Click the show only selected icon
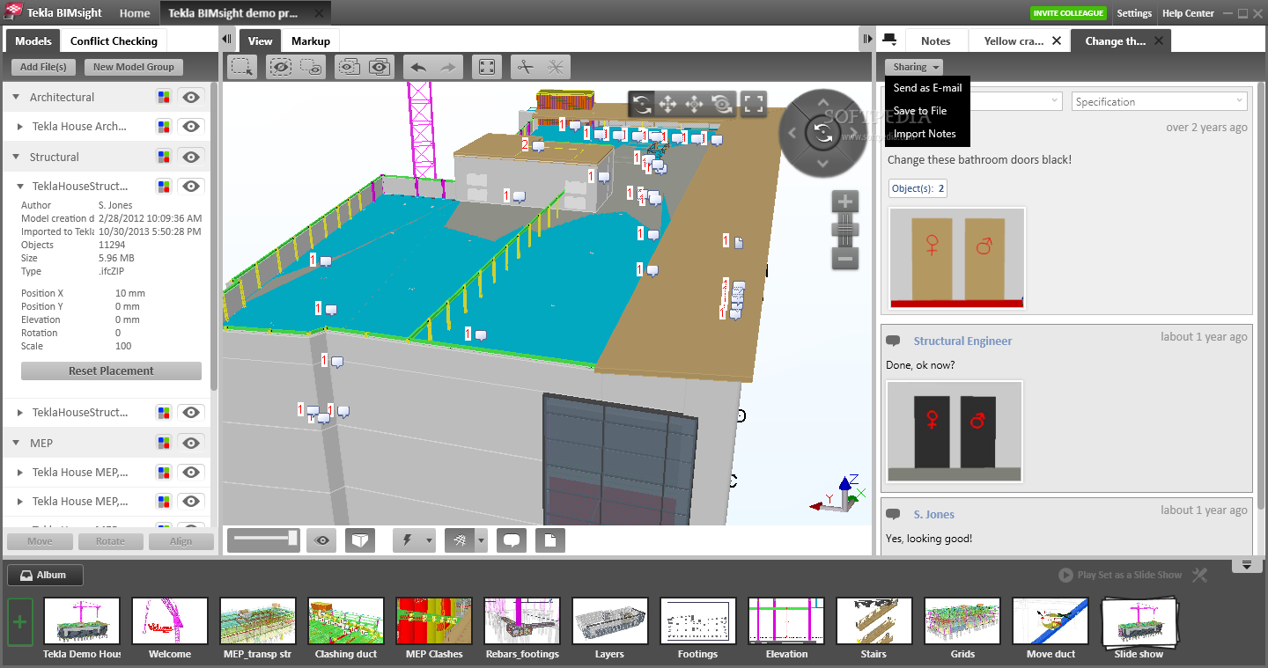Screen dimensions: 1268x668 [x=310, y=67]
